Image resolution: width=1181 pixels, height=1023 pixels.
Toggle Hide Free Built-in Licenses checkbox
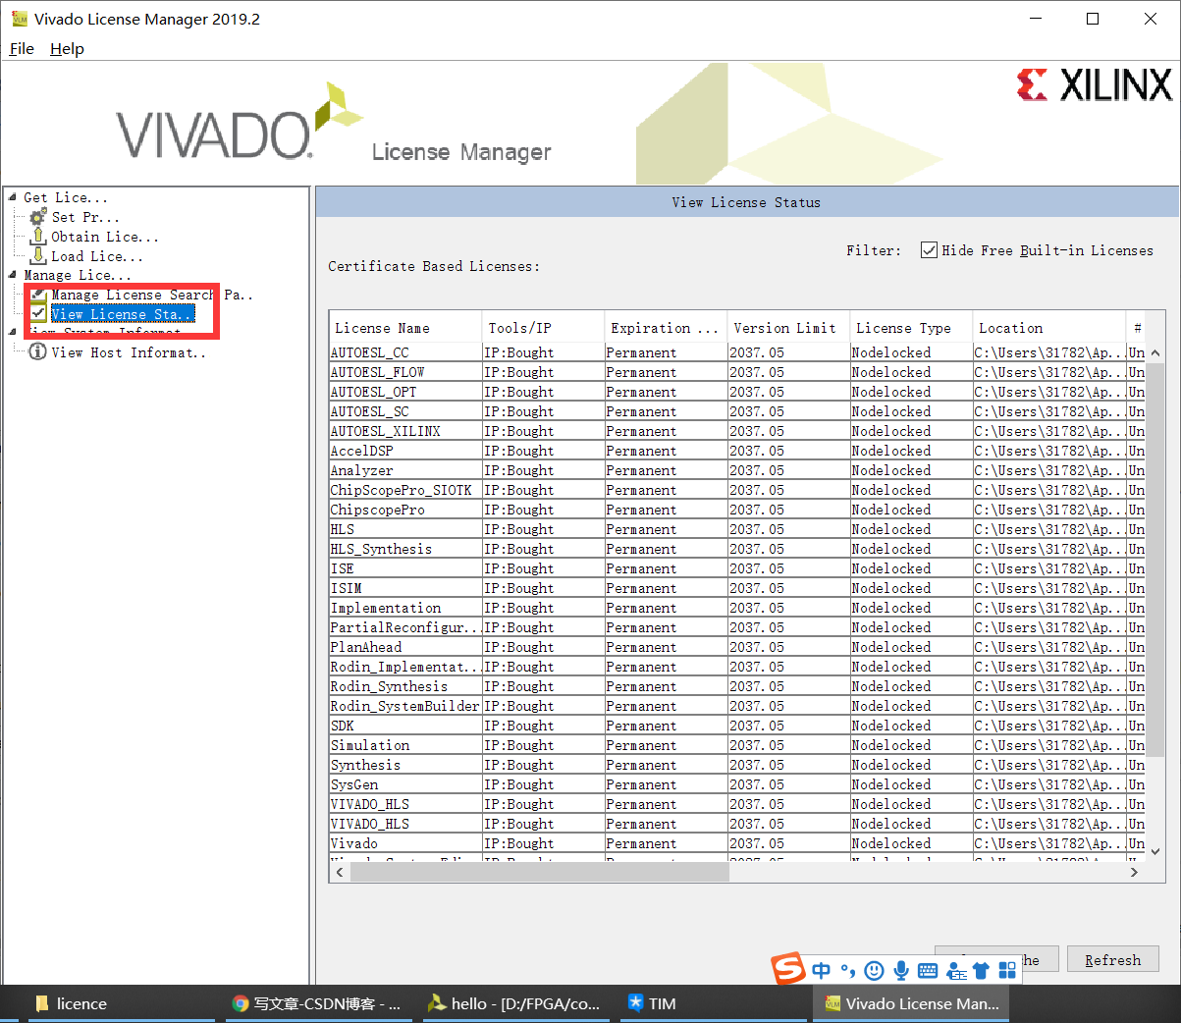[929, 250]
